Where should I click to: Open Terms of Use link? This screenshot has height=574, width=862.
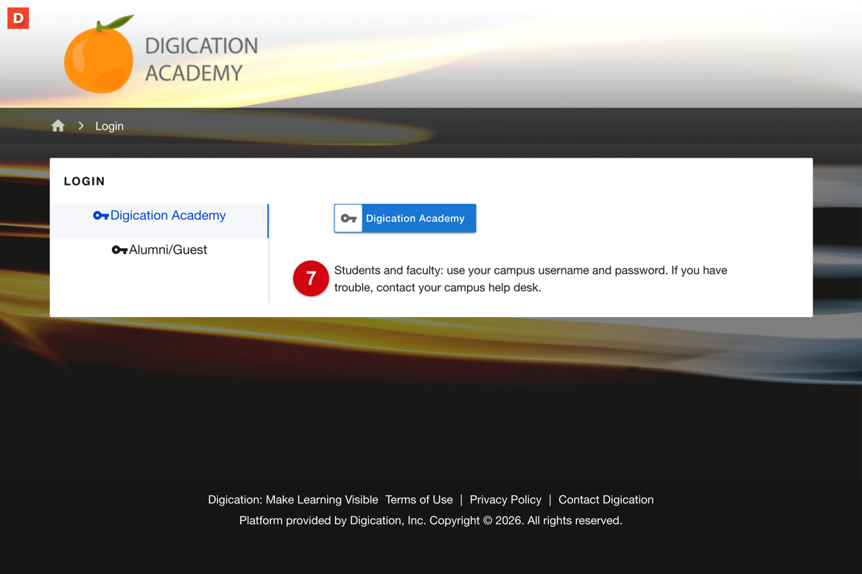[x=419, y=500]
